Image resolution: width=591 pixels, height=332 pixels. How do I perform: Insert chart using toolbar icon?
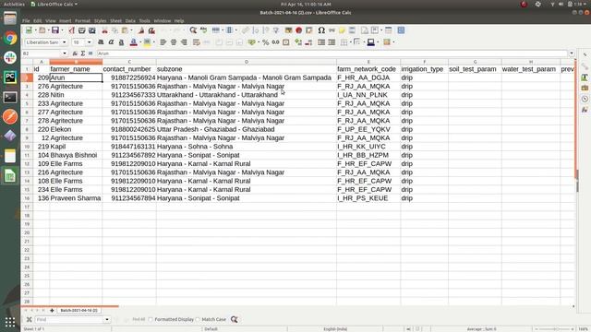pos(299,30)
